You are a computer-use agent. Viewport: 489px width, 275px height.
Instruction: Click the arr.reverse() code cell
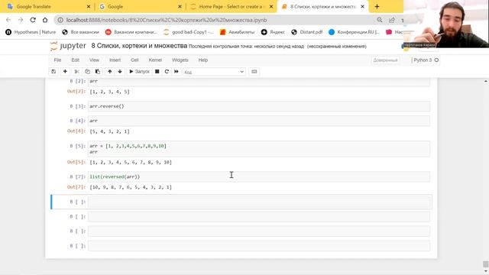(259, 106)
